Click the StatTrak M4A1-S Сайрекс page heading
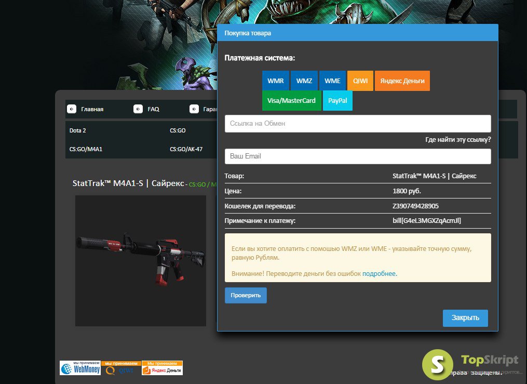527x384 pixels. click(128, 183)
